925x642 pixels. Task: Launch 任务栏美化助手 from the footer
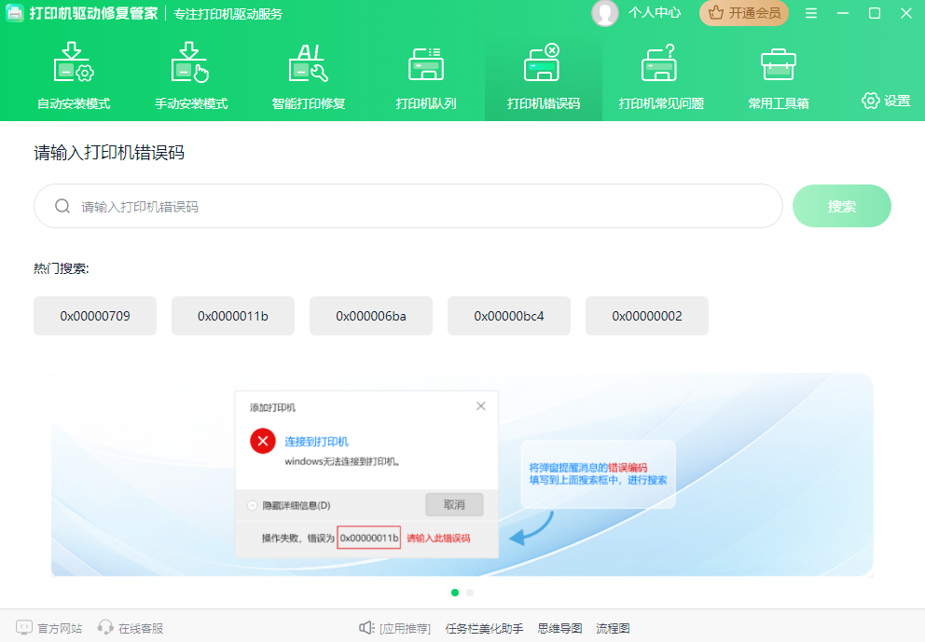pyautogui.click(x=482, y=627)
